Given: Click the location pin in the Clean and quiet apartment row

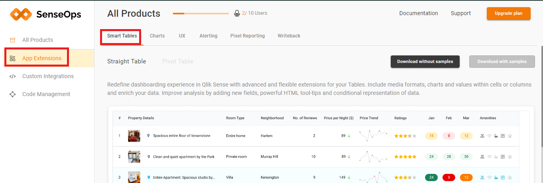Looking at the screenshot, I should click(148, 157).
